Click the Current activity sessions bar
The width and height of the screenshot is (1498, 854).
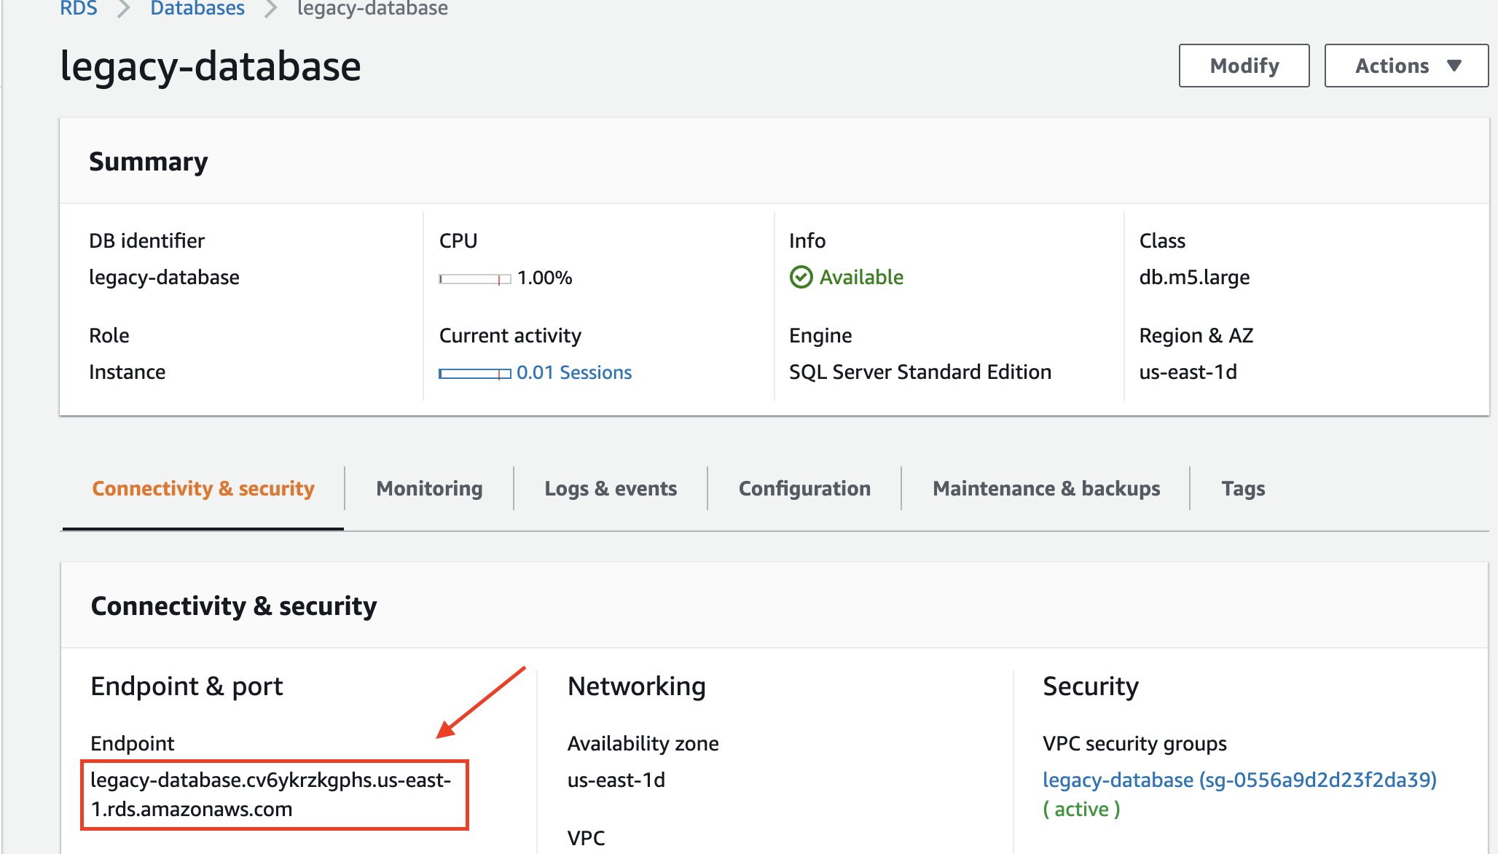click(474, 374)
